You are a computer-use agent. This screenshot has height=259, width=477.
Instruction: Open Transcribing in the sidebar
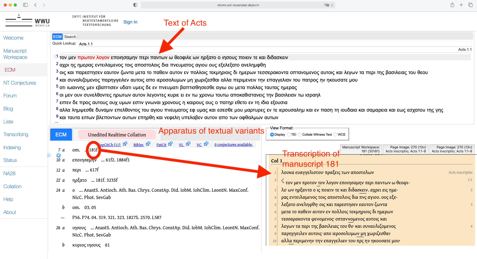coord(16,134)
